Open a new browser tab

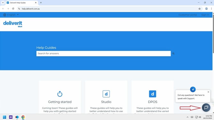pyautogui.click(x=41, y=3)
